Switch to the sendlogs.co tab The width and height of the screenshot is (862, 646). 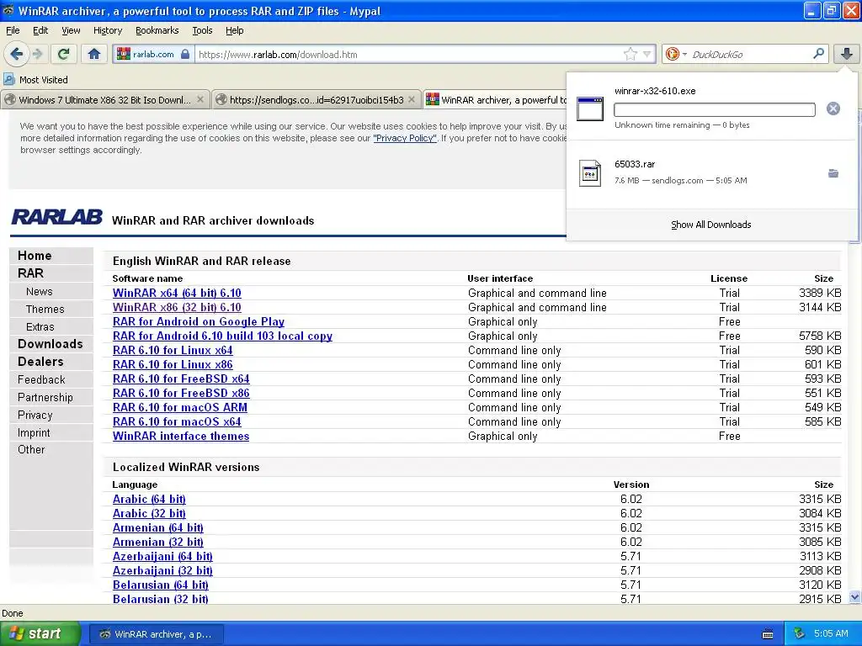(x=317, y=100)
